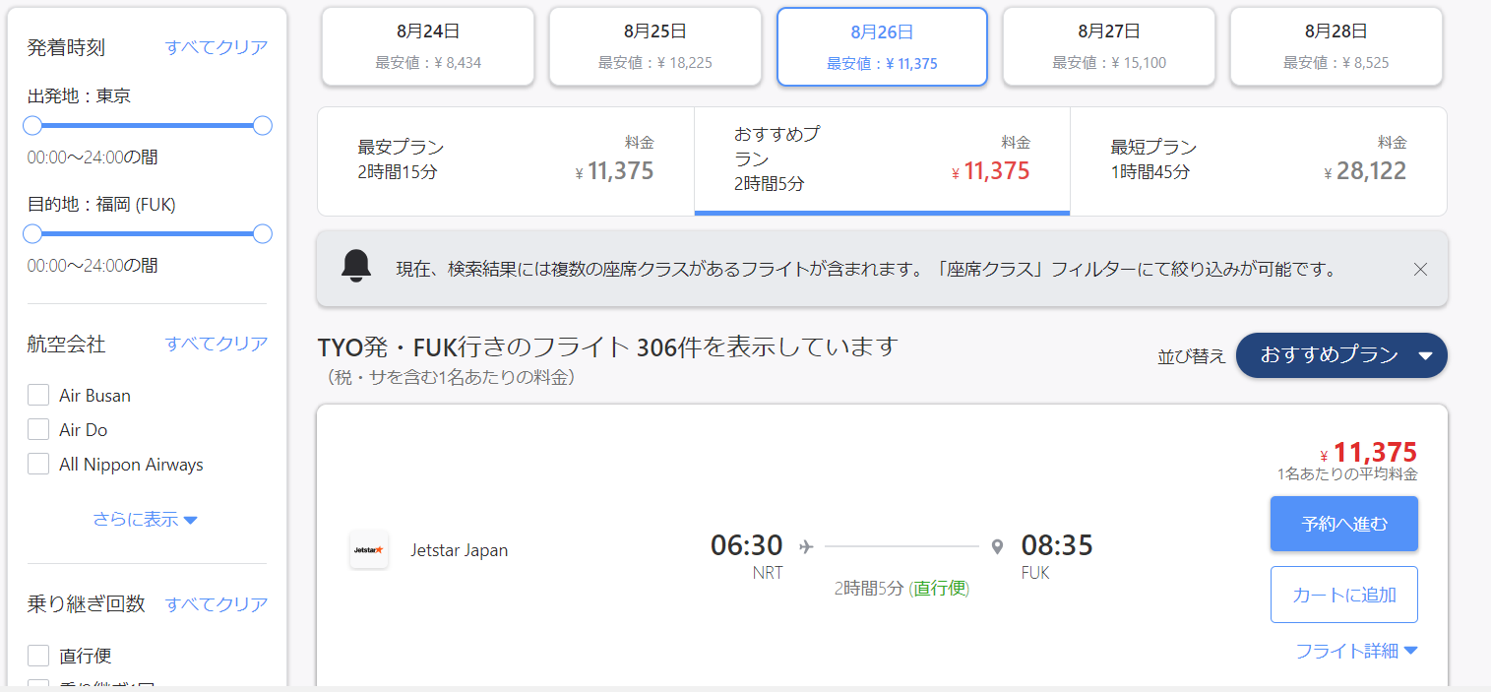Open the おすすめプラン sort dropdown
Screen dimensions: 1491x692
[x=1341, y=355]
